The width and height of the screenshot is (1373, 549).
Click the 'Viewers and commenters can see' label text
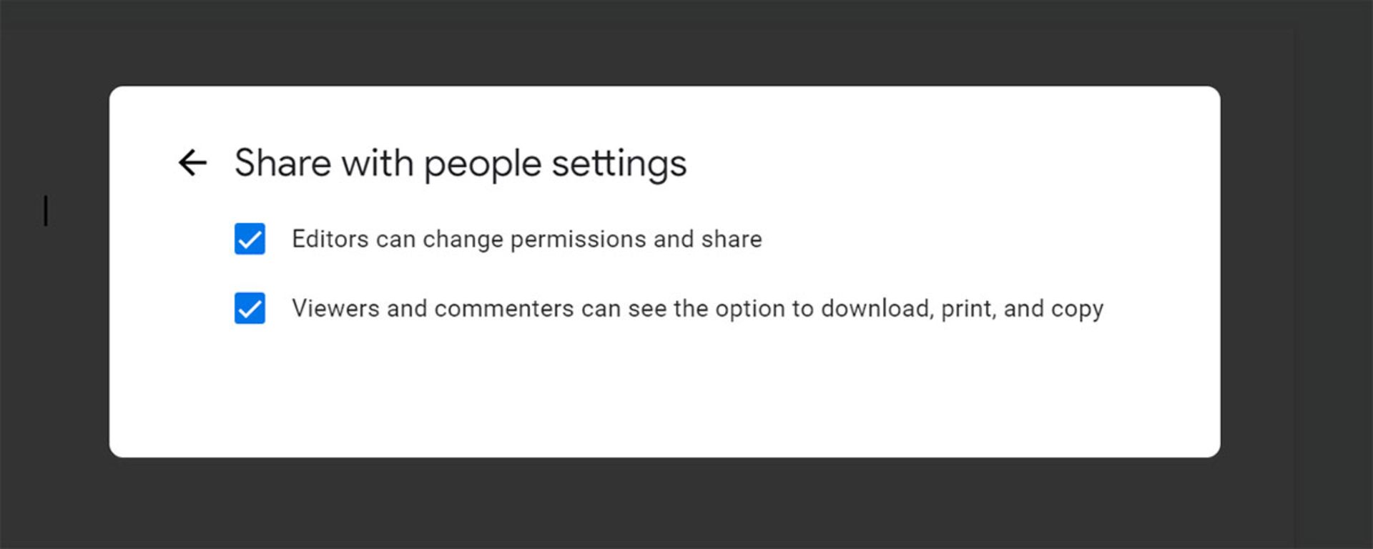coord(478,308)
